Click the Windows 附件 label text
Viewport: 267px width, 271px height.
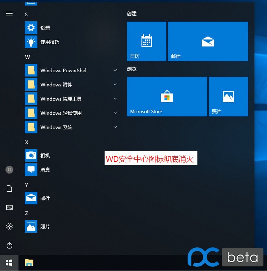click(x=56, y=85)
